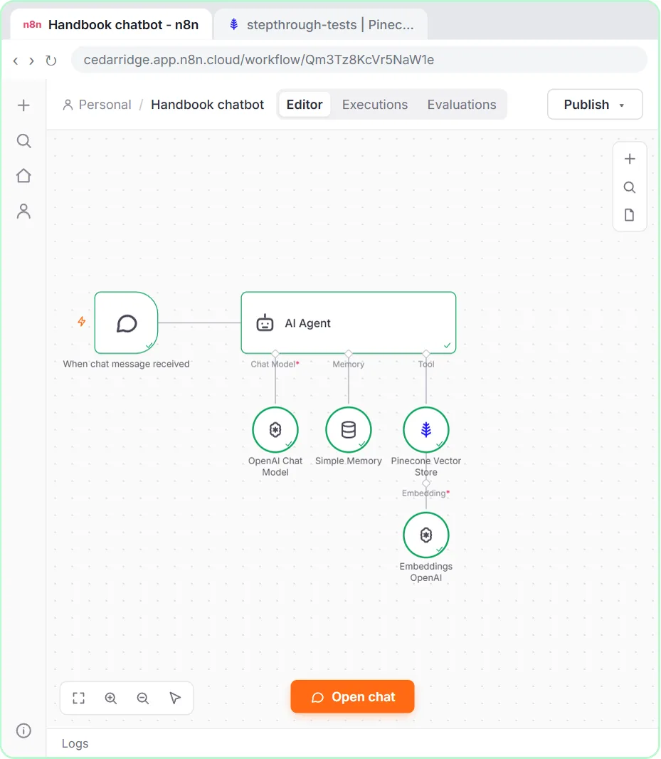Click the browser address bar
The image size is (661, 759).
click(x=359, y=60)
